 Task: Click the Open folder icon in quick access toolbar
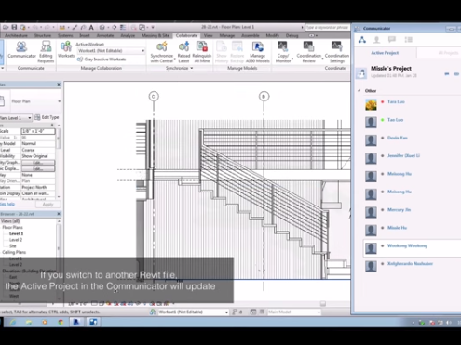pos(6,27)
